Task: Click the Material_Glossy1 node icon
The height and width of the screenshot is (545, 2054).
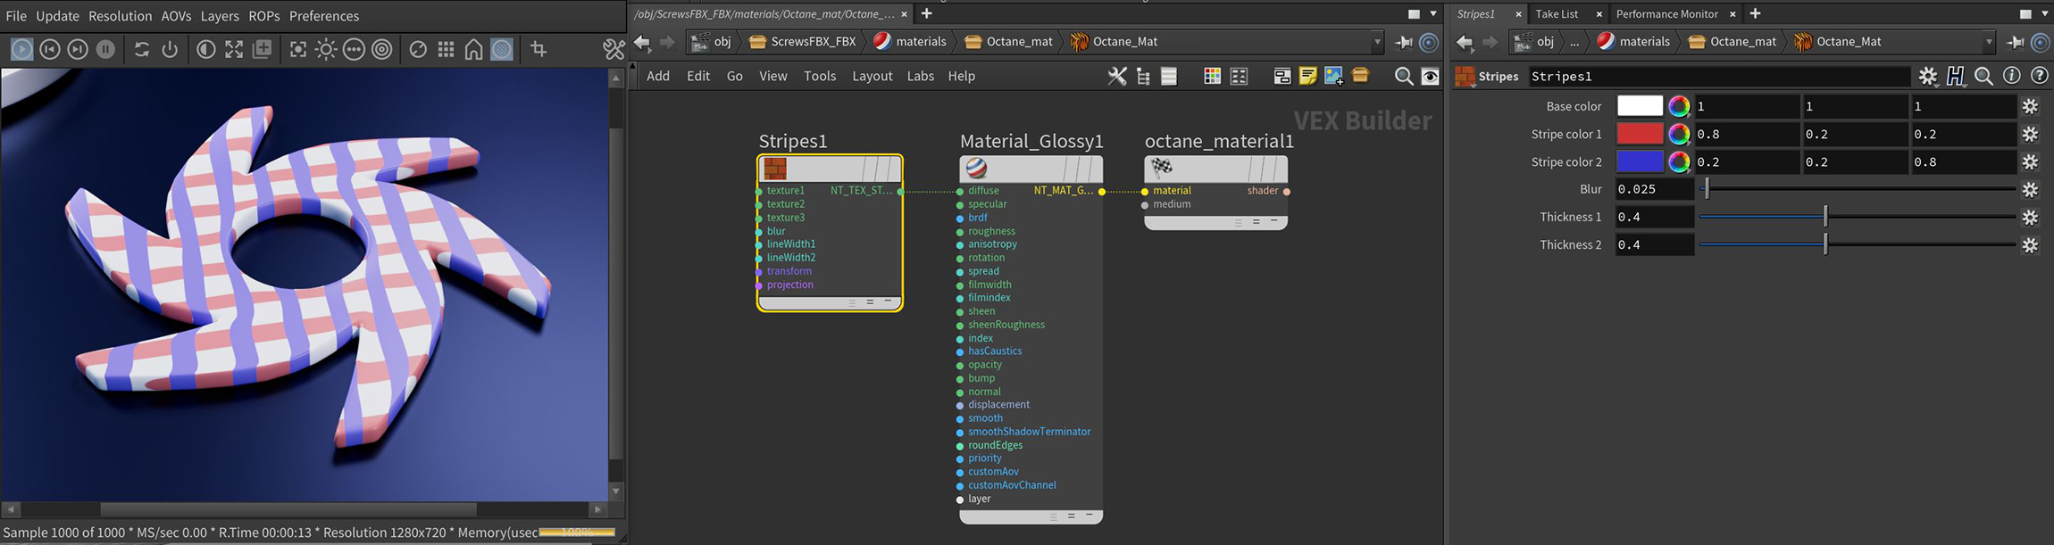Action: pyautogui.click(x=977, y=168)
